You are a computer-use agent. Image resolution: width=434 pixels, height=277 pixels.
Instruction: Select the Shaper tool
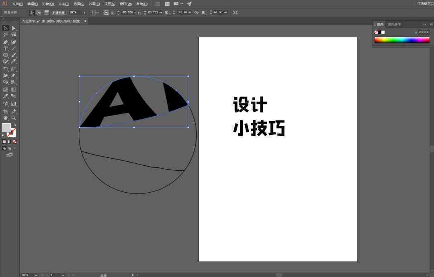[5, 62]
